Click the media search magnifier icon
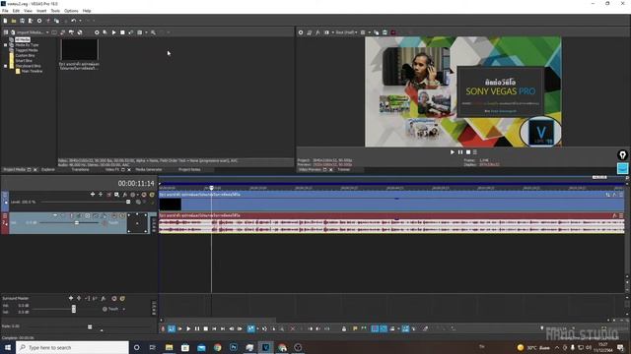The image size is (631, 354). coord(154,32)
